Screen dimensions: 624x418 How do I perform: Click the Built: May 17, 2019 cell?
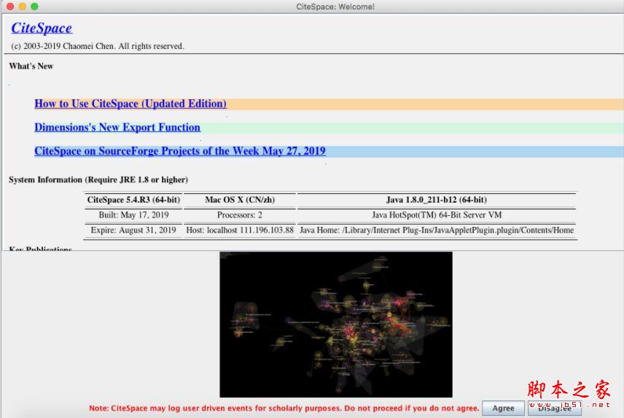(133, 215)
